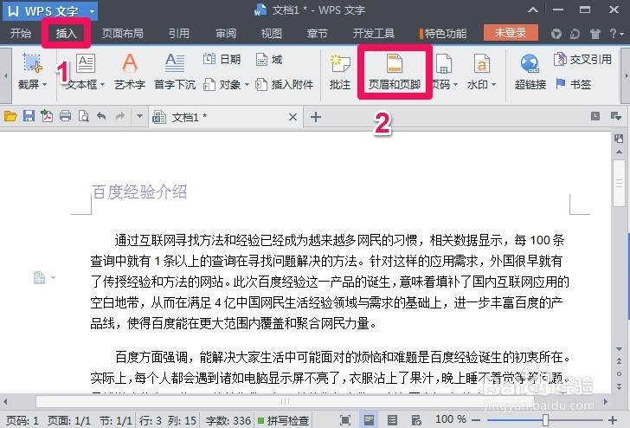The image size is (630, 428).
Task: Open 页眉和页脚 header and footer
Action: 395,72
